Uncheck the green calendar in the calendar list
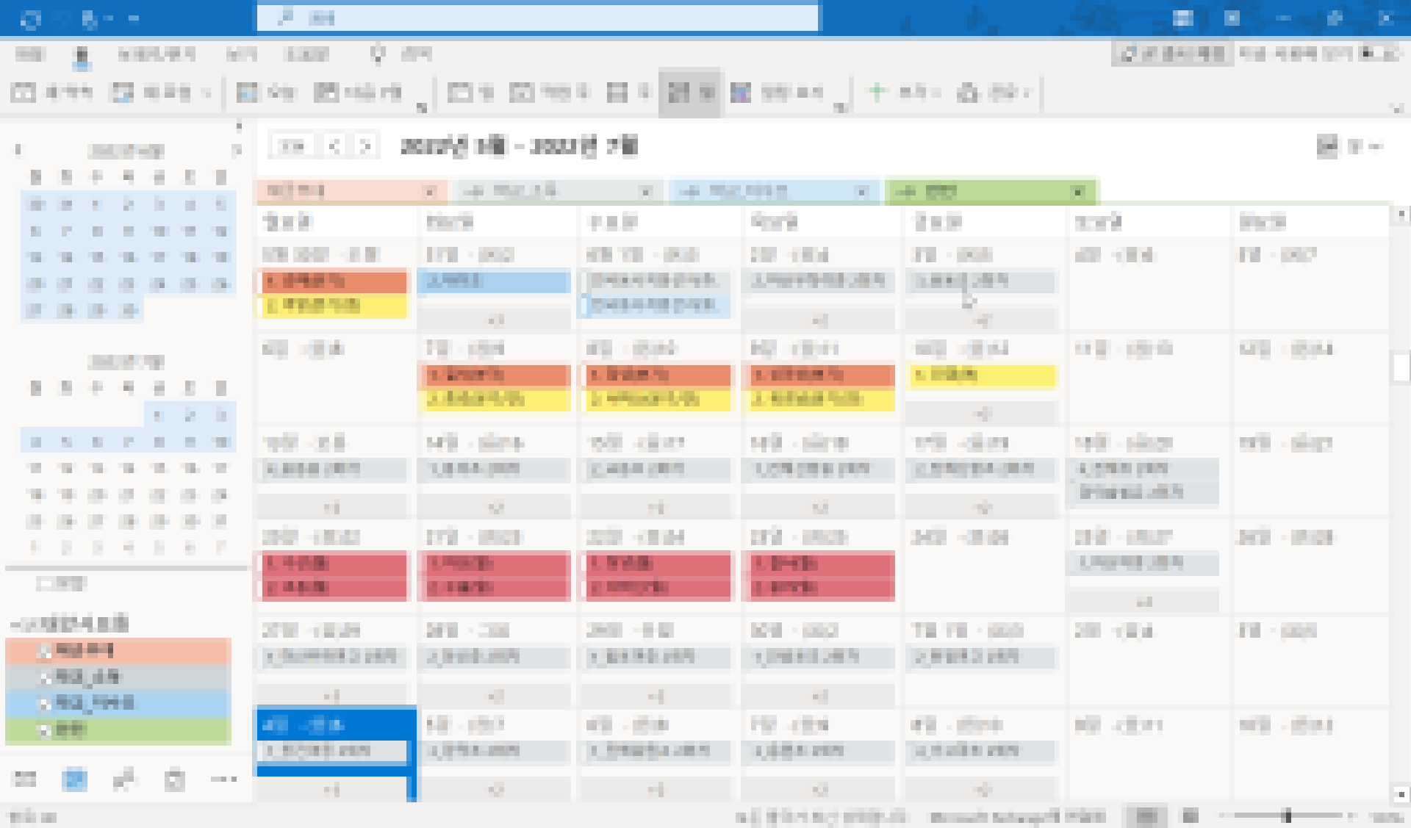Image resolution: width=1411 pixels, height=828 pixels. [x=46, y=730]
